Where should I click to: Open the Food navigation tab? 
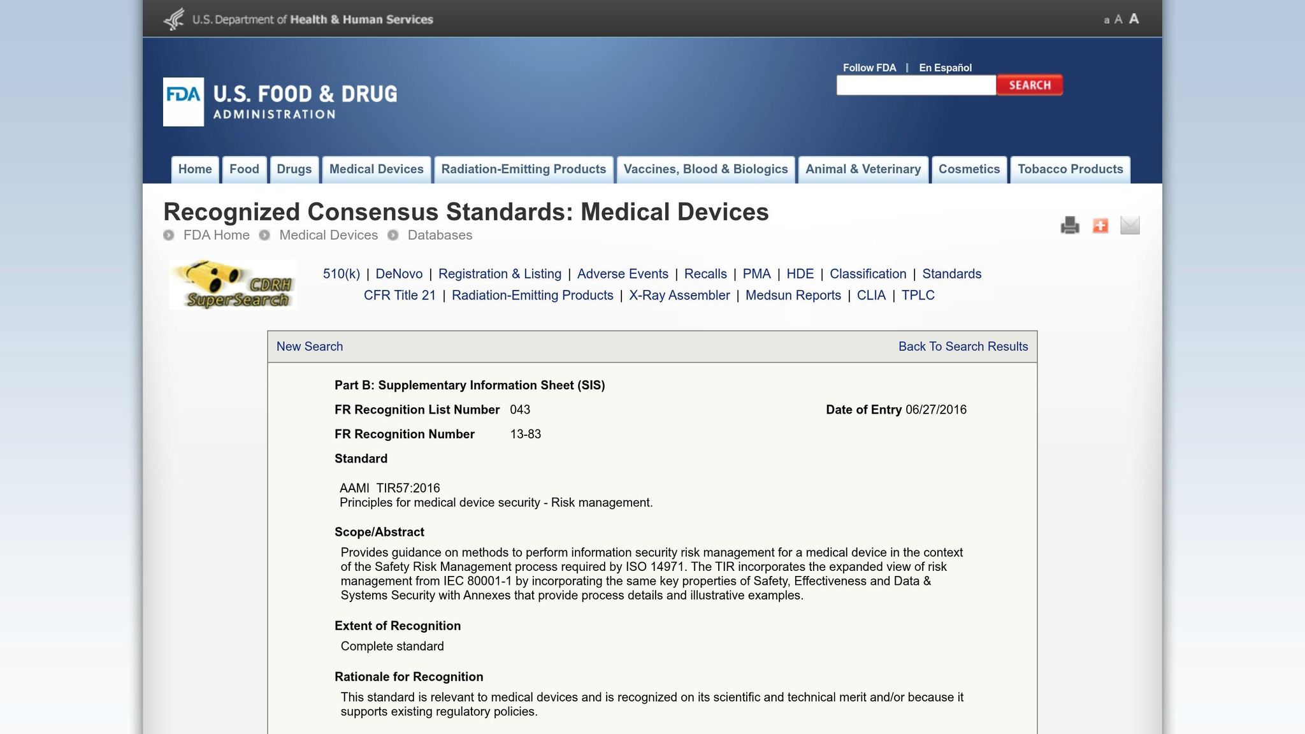point(244,169)
